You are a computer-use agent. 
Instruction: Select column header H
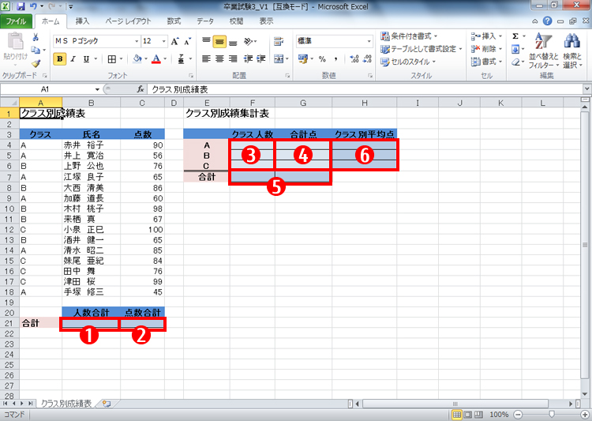365,103
